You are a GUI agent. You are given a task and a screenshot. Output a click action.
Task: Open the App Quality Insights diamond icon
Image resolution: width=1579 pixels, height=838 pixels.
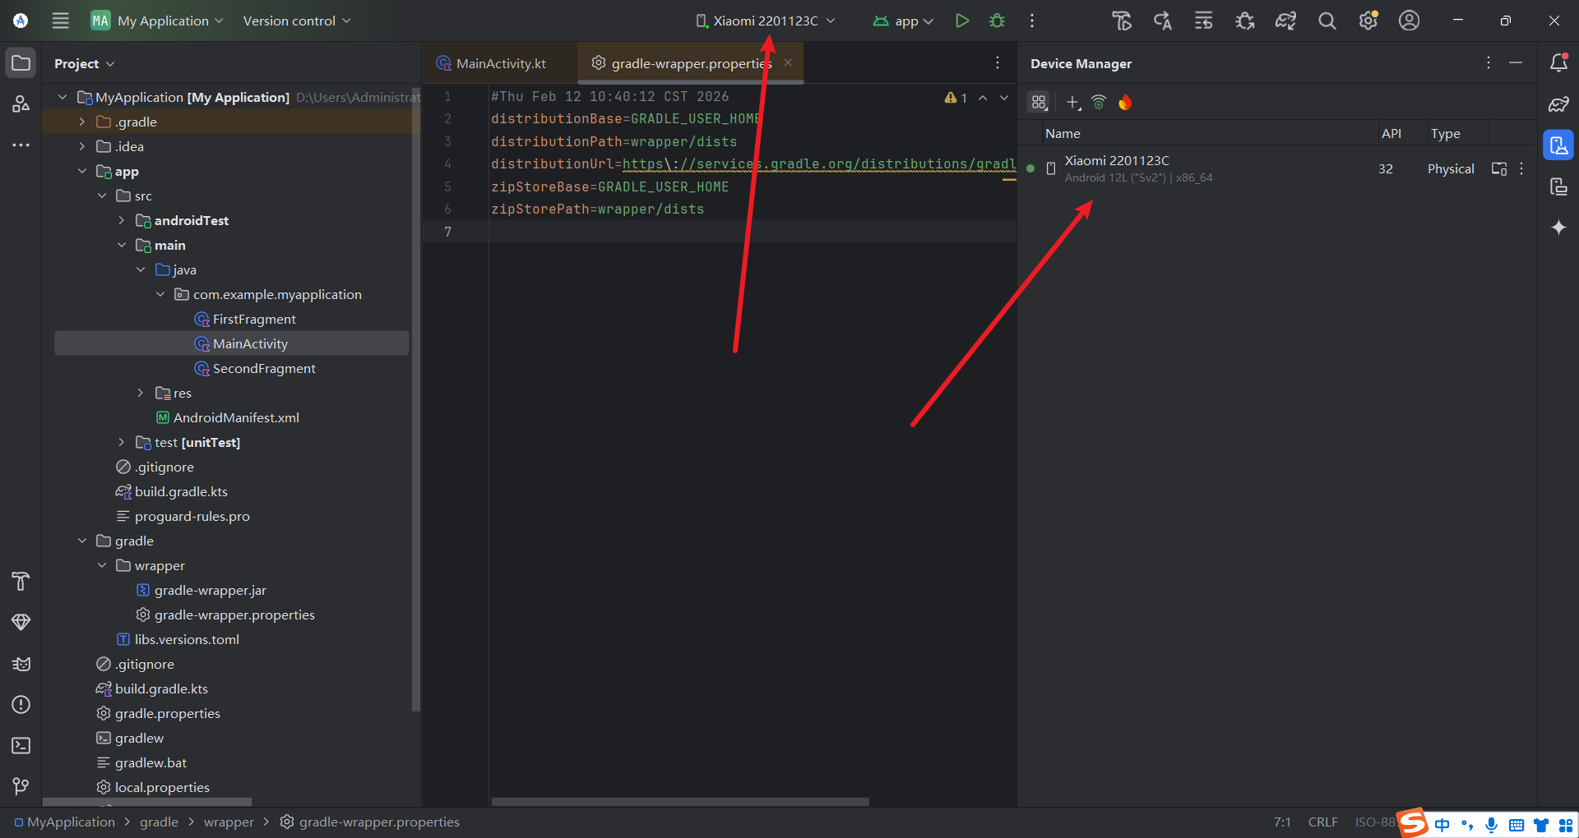(21, 622)
